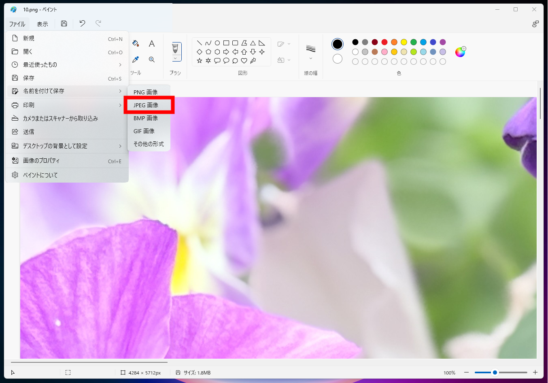Select the fill with color tool
The image size is (548, 383).
(x=136, y=43)
